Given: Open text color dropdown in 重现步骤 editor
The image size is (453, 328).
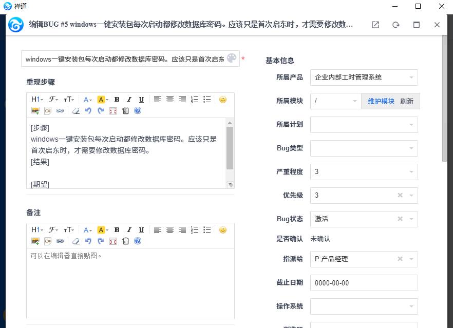Looking at the screenshot, I should point(87,100).
